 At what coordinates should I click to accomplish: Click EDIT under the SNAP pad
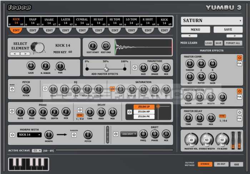[x=33, y=30]
